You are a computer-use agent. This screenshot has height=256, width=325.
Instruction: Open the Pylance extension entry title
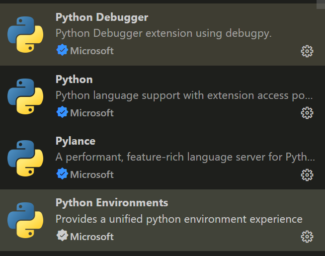point(76,141)
